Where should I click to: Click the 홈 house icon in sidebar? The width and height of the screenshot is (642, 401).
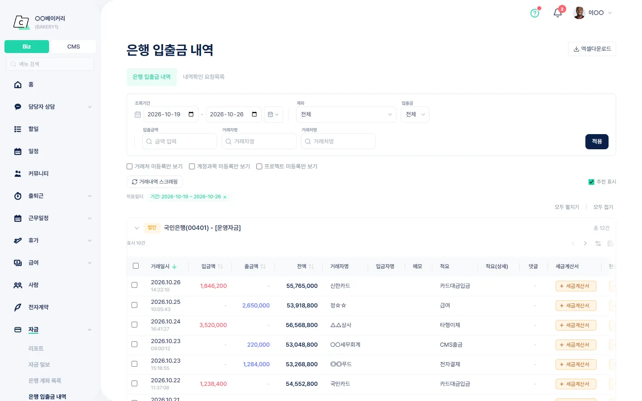pos(18,85)
